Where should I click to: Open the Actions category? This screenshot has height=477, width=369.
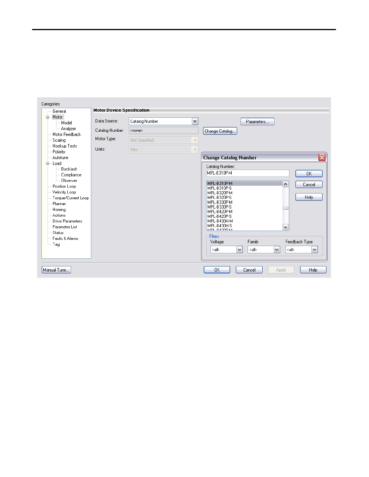59,215
